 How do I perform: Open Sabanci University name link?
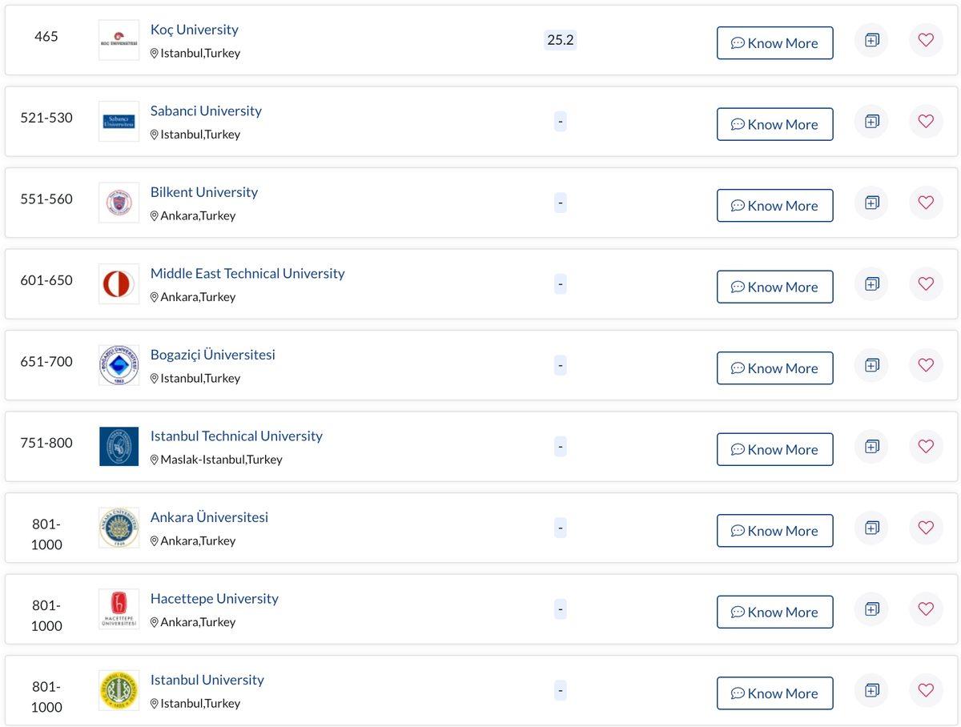tap(206, 111)
